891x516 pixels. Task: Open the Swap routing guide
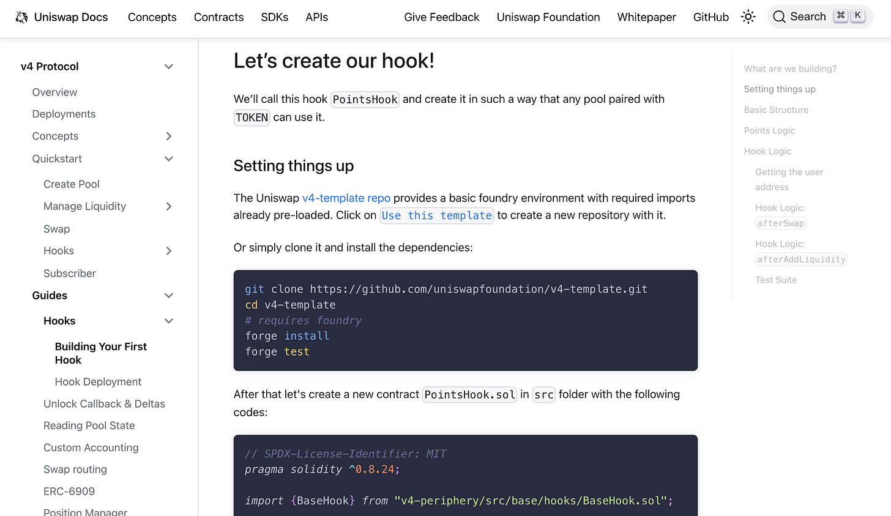tap(75, 469)
